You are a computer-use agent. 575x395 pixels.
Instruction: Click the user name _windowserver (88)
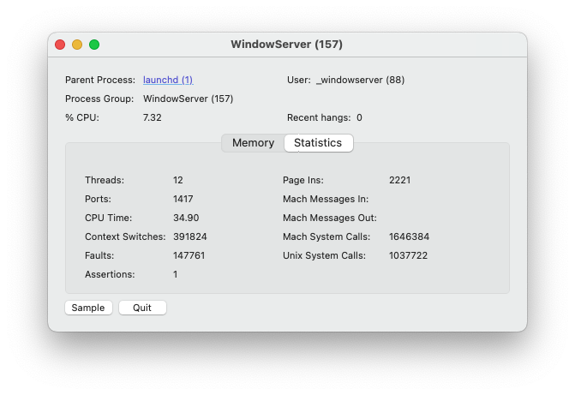[360, 80]
